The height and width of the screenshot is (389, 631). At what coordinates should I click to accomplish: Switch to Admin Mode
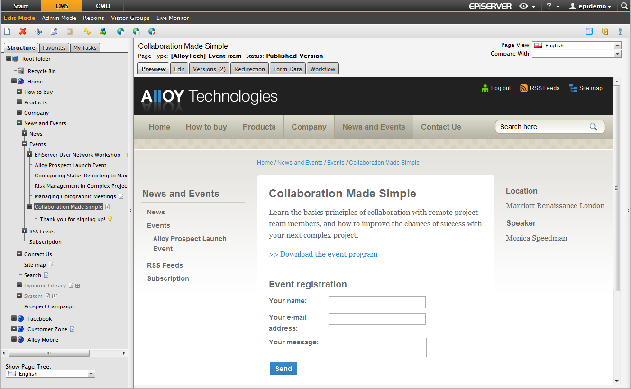click(59, 18)
